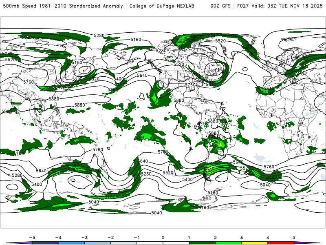Image resolution: width=326 pixels, height=245 pixels.
Task: Click the '1' colorbar tick label
Action: coord(189,238)
